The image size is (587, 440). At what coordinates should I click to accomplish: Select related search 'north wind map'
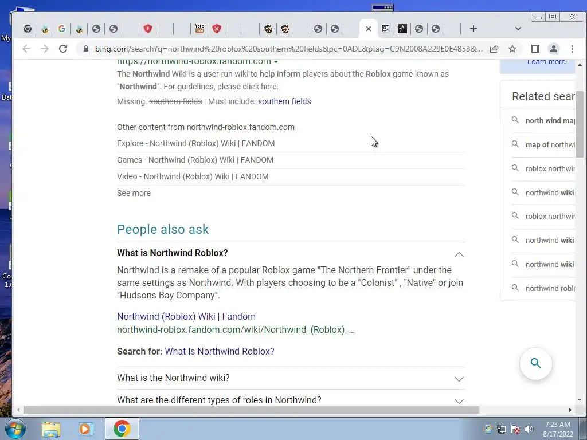coord(550,120)
